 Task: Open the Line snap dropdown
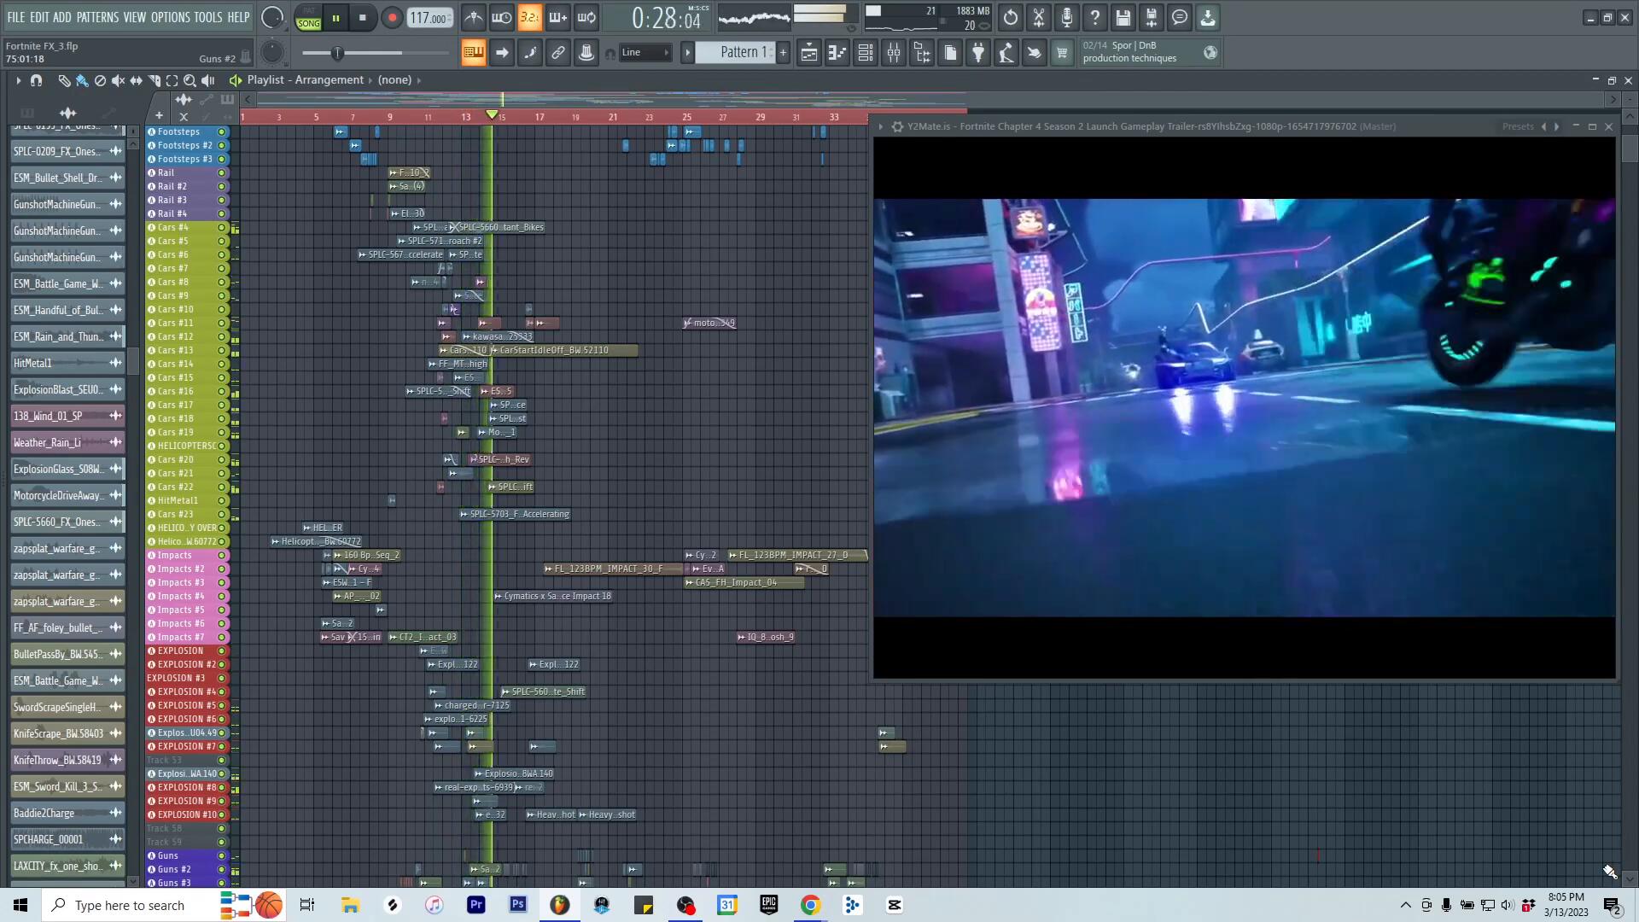point(646,53)
